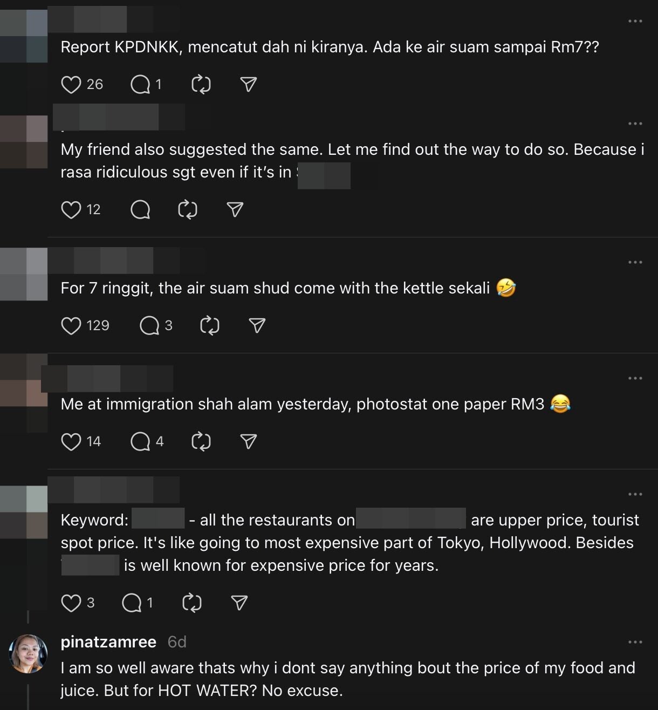658x710 pixels.
Task: Click the share icon on the kettle comment
Action: pos(257,325)
